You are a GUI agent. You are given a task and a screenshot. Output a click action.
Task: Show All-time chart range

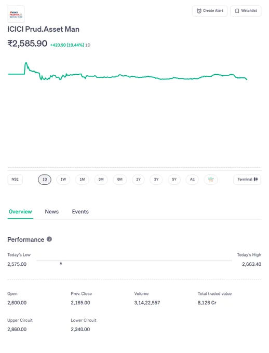(x=192, y=180)
